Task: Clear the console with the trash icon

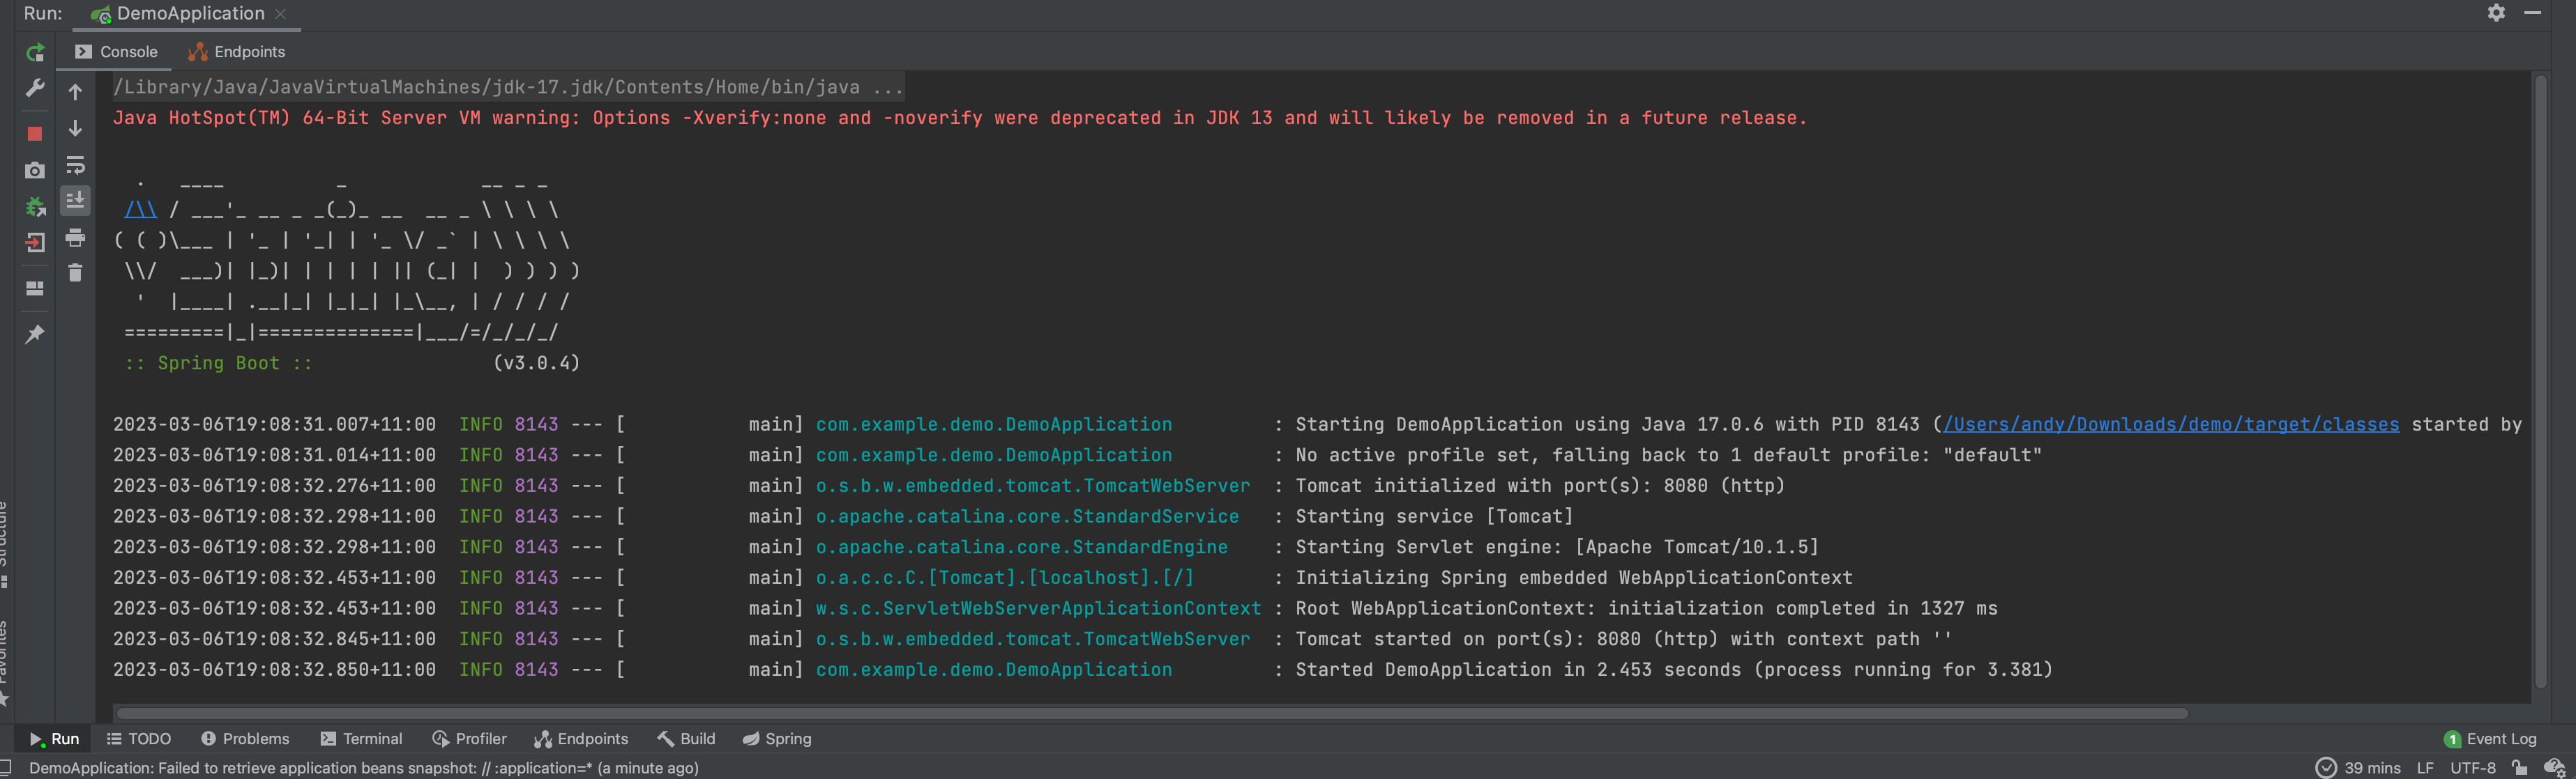Action: [75, 272]
